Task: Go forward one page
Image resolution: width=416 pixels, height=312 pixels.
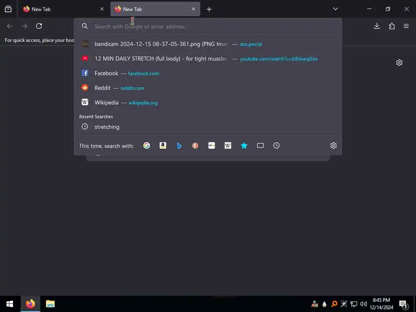Action: point(24,26)
